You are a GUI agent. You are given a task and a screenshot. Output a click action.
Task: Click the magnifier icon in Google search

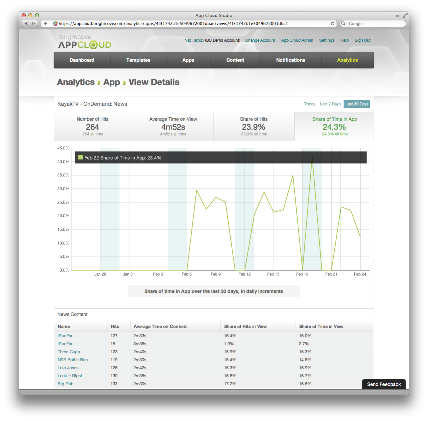pos(344,23)
